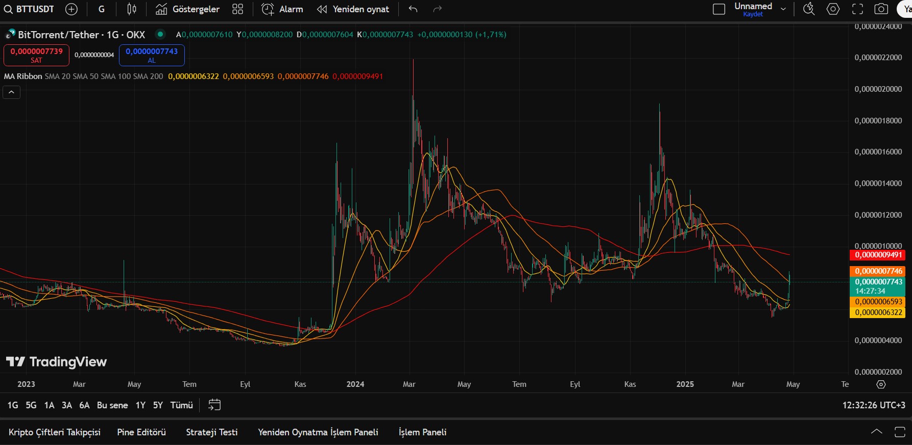
Task: Maximize bottom panel icon
Action: coord(900,432)
